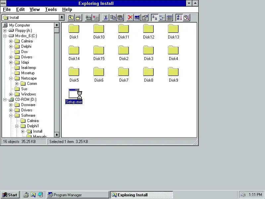Collapse the Netscape folder node
265x199 pixels.
click(11, 78)
